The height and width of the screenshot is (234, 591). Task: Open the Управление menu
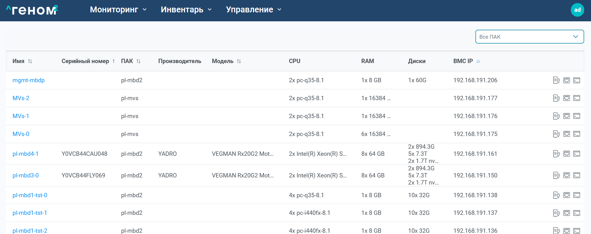pos(254,10)
